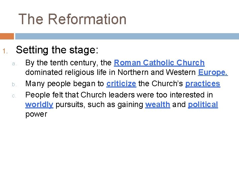The height and width of the screenshot is (179, 239).
Task: Select the list number 1 marker
Action: pyautogui.click(x=5, y=51)
